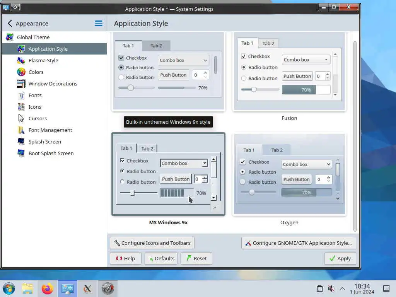The width and height of the screenshot is (396, 297).
Task: Open the Start menu orb on taskbar
Action: pos(9,288)
